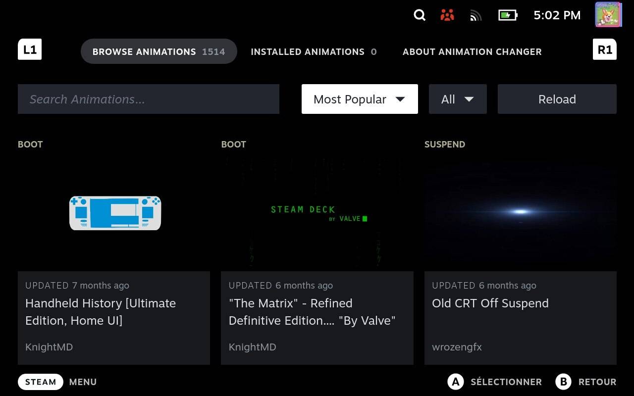634x396 pixels.
Task: Open the wireless network status icon
Action: pyautogui.click(x=475, y=16)
